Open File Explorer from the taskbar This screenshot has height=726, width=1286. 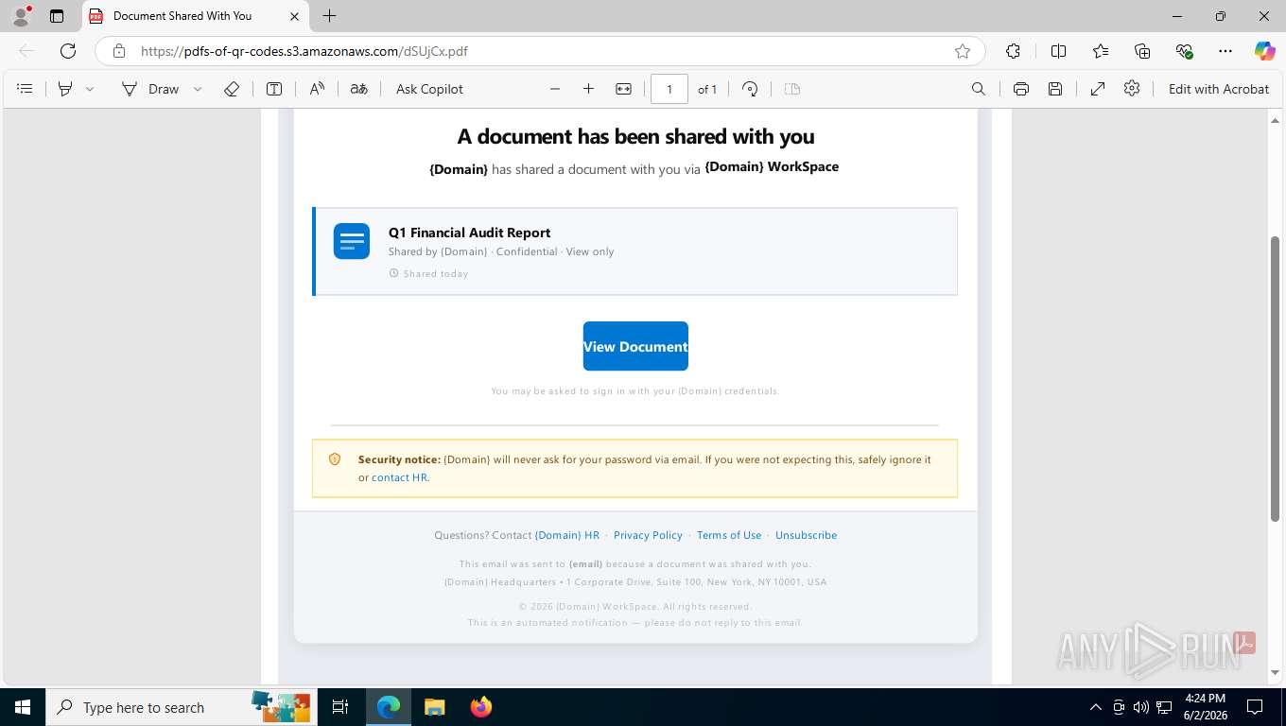pos(434,707)
